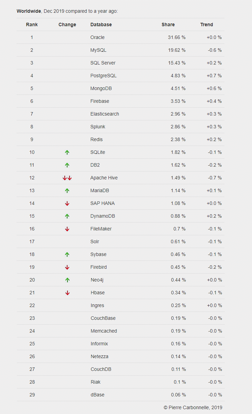
Task: Click the Pierre Carbonnelle copyright text
Action: pyautogui.click(x=193, y=407)
